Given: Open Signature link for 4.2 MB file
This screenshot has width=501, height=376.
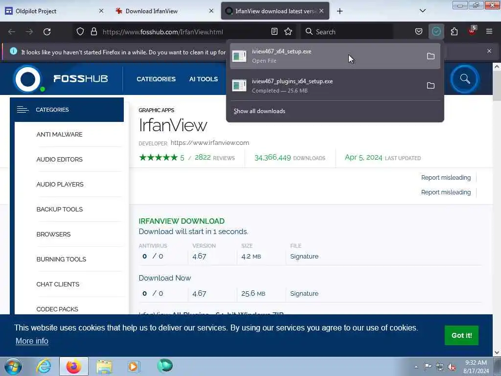Looking at the screenshot, I should pyautogui.click(x=304, y=257).
